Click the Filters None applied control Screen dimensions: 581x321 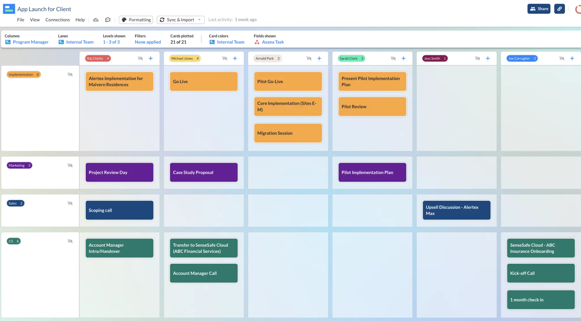point(148,41)
